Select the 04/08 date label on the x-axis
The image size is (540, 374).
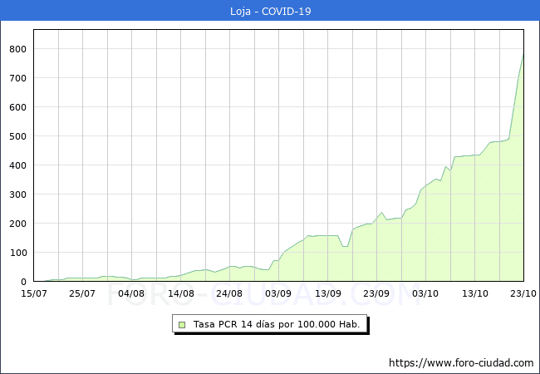[131, 293]
